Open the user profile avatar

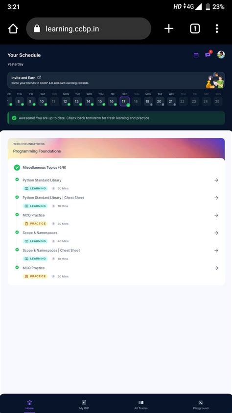point(221,55)
